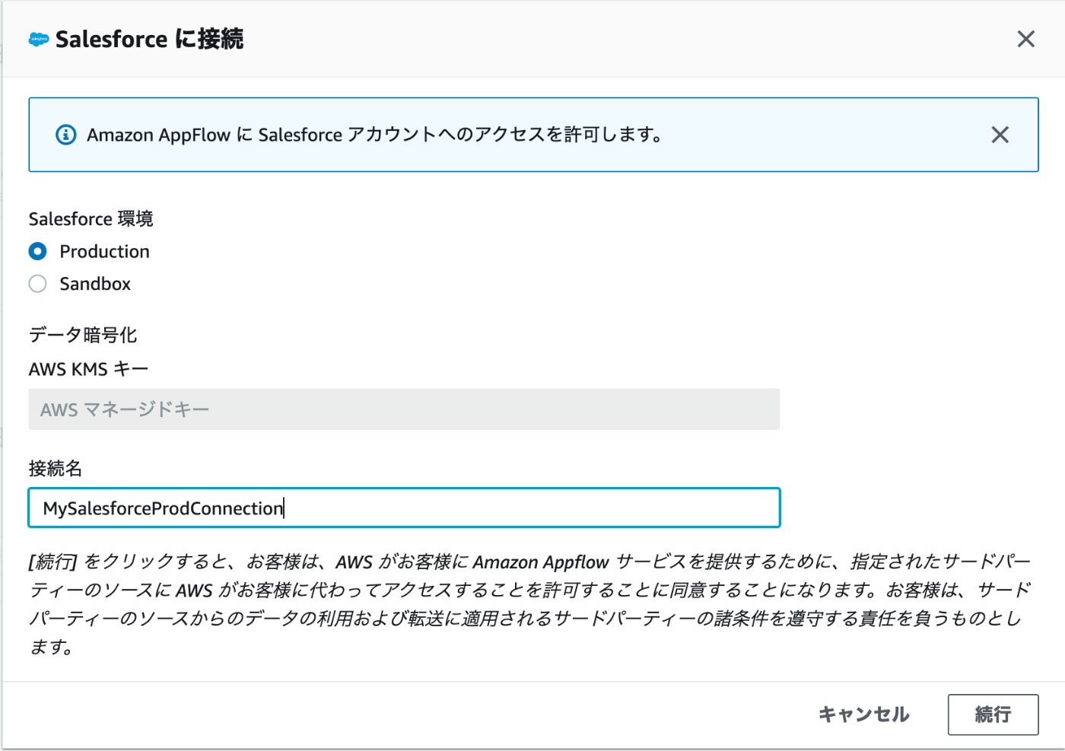Click the Salesforce cloud logo icon
This screenshot has width=1065, height=751.
38,40
